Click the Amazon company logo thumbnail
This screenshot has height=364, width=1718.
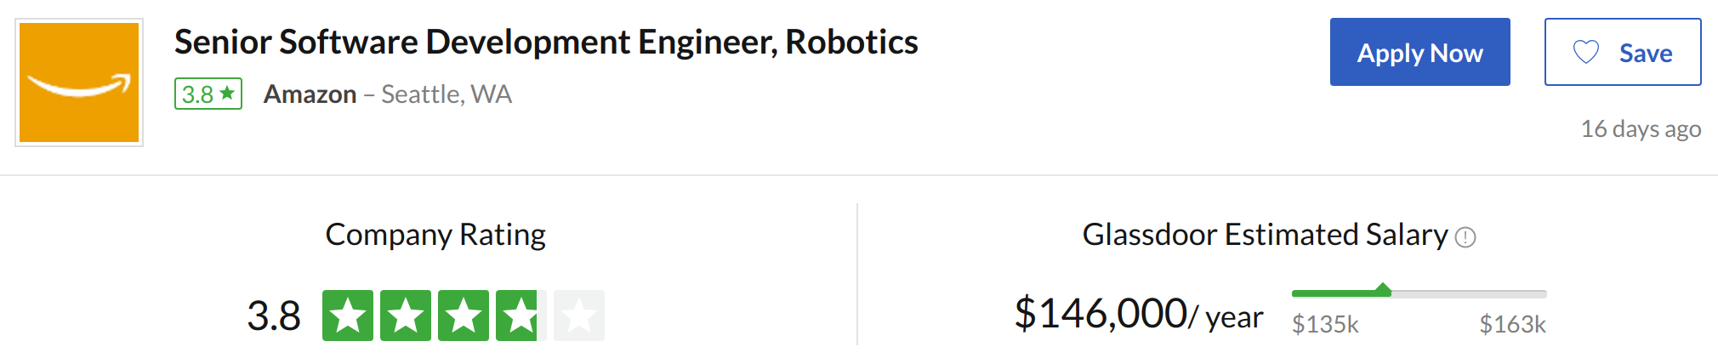pyautogui.click(x=79, y=82)
